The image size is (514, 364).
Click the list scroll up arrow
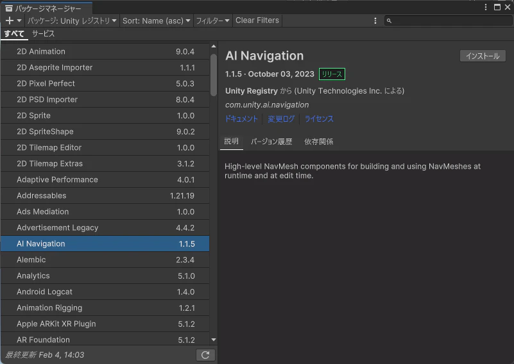[214, 46]
